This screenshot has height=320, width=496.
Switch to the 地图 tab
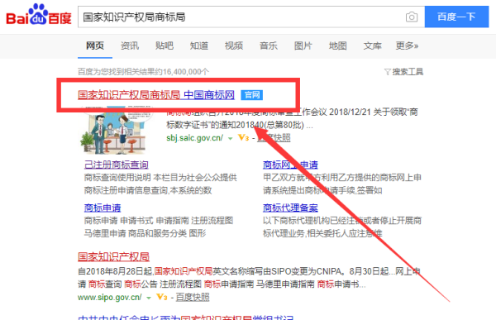337,46
